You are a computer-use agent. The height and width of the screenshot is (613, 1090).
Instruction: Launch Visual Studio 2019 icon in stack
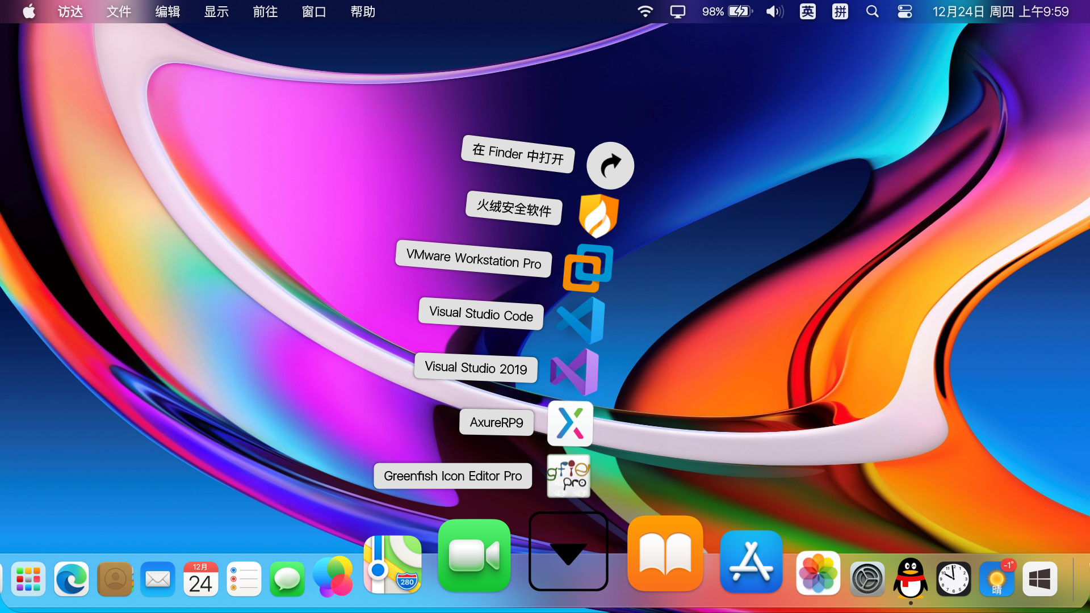pyautogui.click(x=574, y=372)
